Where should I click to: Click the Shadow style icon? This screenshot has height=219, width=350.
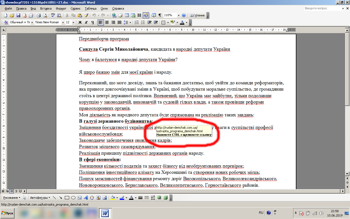coord(159,198)
